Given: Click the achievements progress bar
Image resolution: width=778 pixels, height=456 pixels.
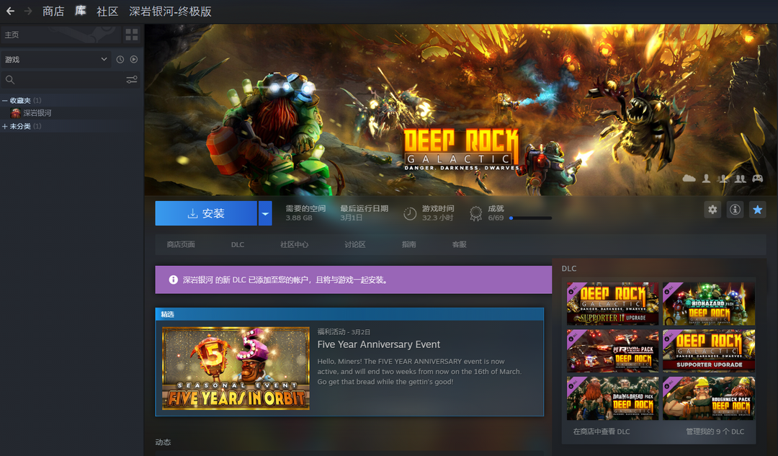Looking at the screenshot, I should [x=530, y=218].
